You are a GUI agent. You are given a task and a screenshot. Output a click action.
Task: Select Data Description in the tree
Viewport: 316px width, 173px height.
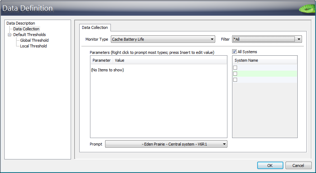pyautogui.click(x=21, y=23)
